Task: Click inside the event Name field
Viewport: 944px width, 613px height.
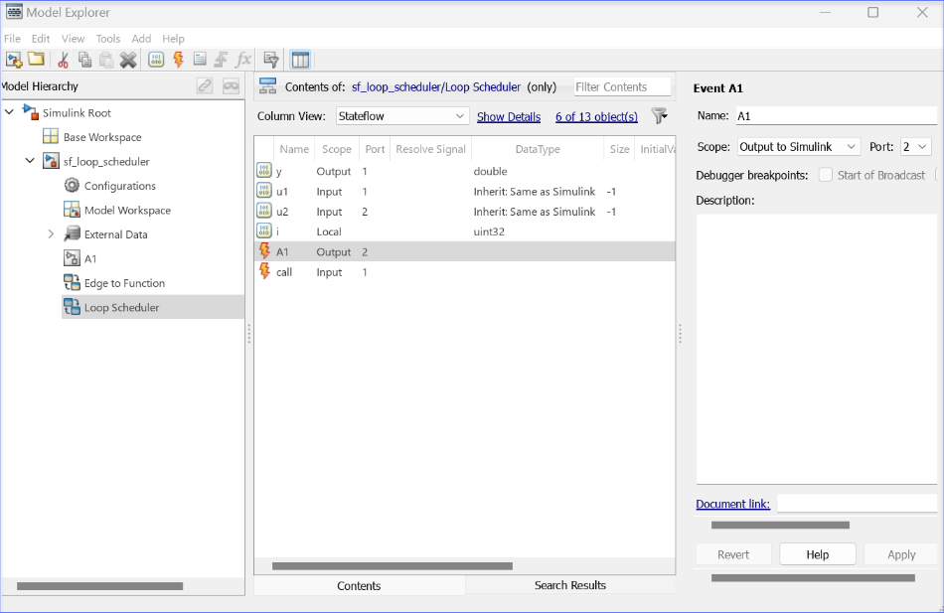Action: click(x=835, y=115)
